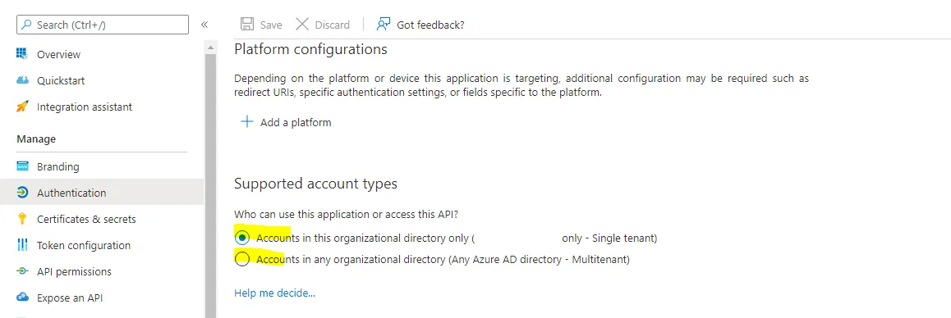The width and height of the screenshot is (951, 318).
Task: Focus the Search (Ctrl+/) field
Action: (103, 25)
